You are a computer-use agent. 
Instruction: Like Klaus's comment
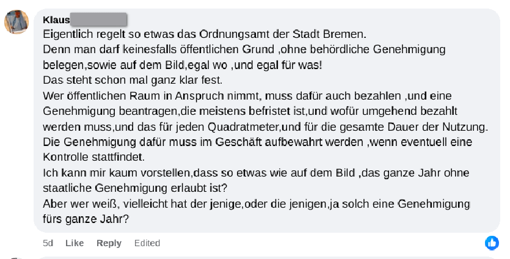pyautogui.click(x=75, y=243)
